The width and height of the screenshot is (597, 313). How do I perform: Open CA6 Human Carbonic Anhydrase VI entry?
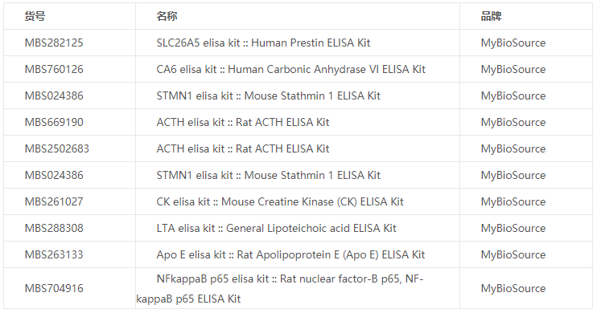[x=291, y=70]
